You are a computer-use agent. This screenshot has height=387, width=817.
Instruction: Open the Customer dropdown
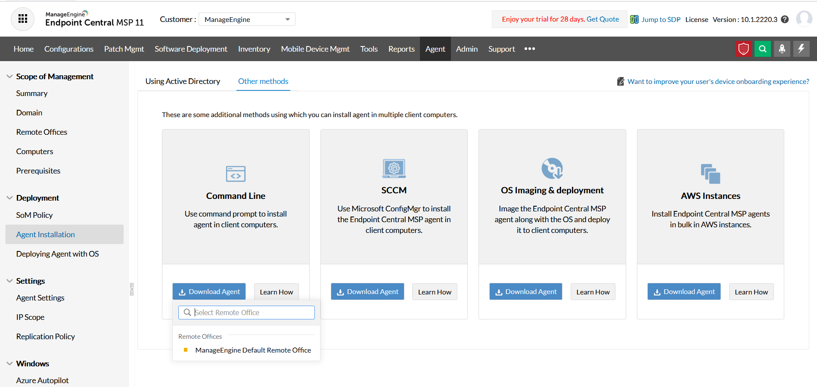point(247,19)
